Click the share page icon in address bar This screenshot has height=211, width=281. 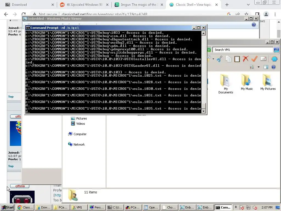pyautogui.click(x=238, y=14)
